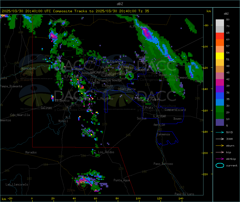This screenshot has width=240, height=202.
Task: Click the -220 km axis tick label
Action: 205,174
